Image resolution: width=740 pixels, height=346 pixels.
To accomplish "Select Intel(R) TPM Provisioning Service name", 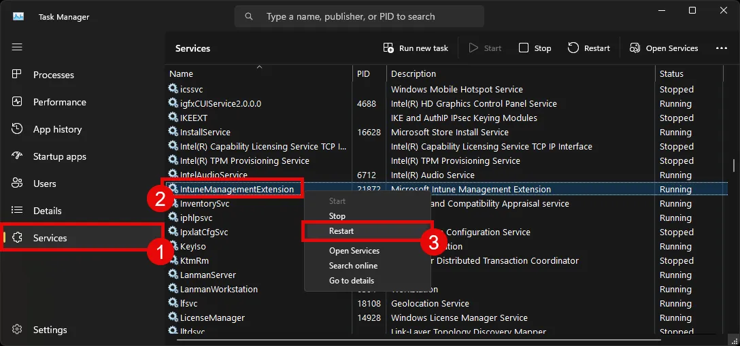I will 244,160.
